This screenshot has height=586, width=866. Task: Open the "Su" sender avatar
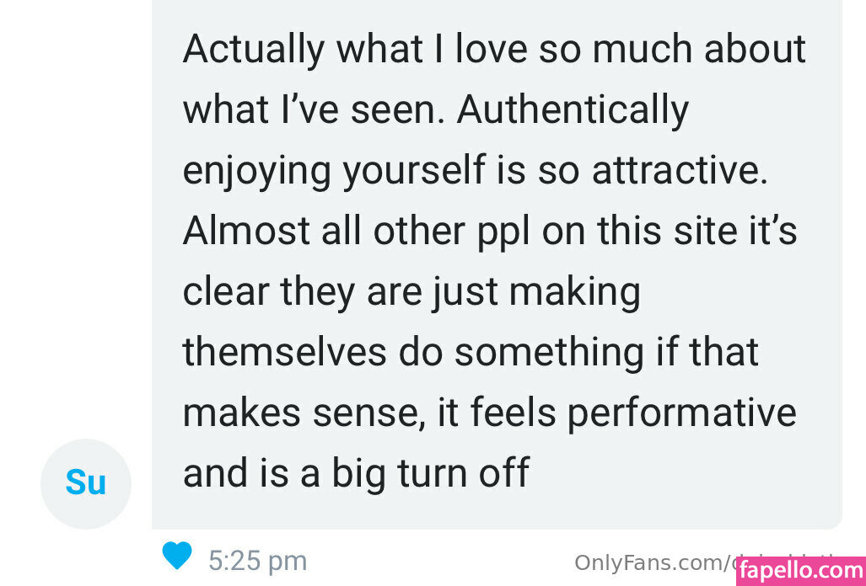[86, 483]
